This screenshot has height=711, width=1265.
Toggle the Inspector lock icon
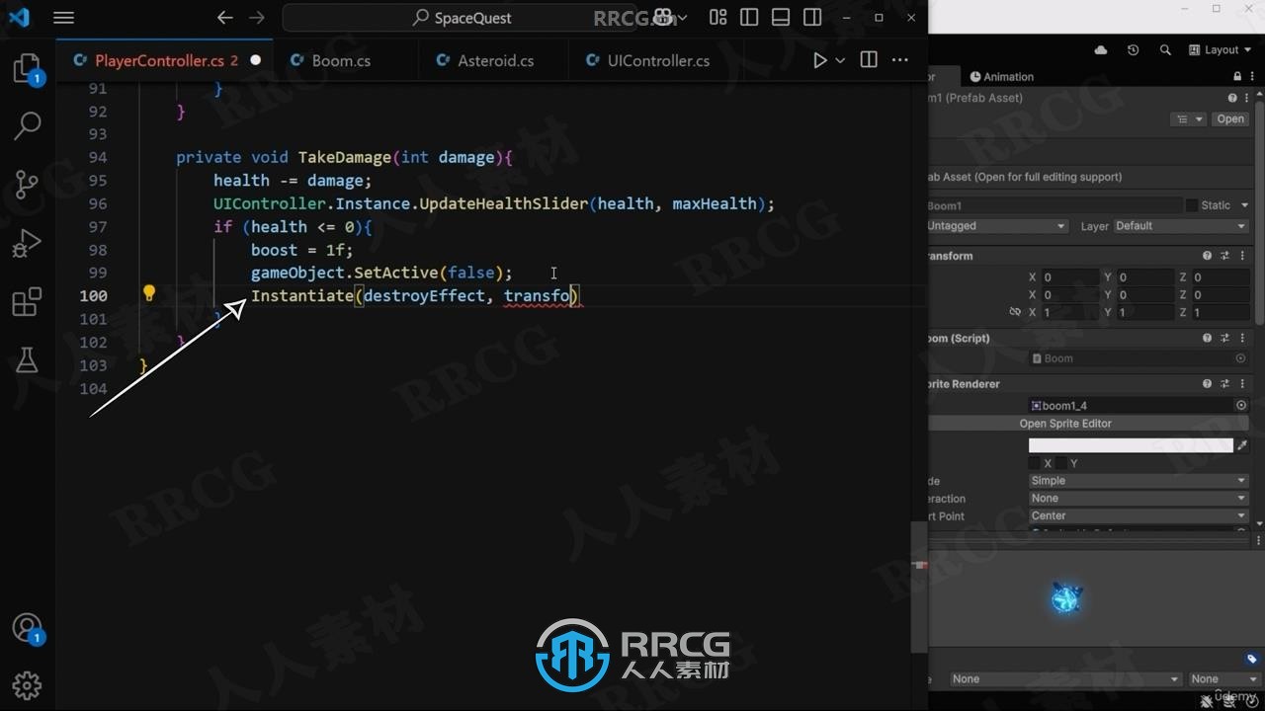pyautogui.click(x=1237, y=76)
